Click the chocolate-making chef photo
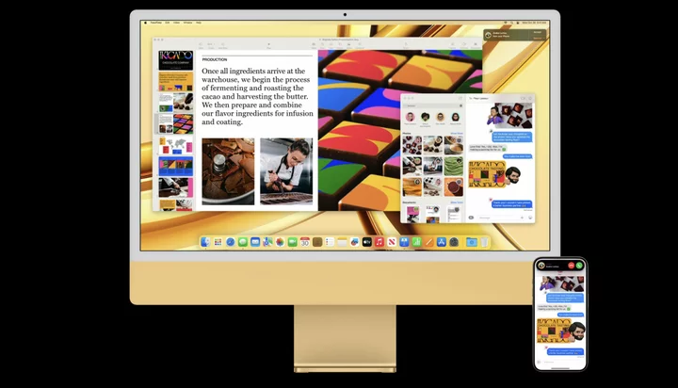The width and height of the screenshot is (678, 388). coord(286,171)
